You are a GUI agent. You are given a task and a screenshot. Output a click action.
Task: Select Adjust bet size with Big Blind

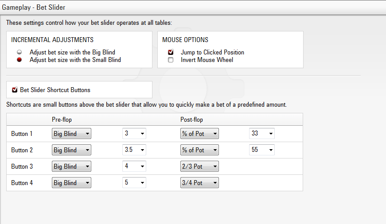[x=19, y=52]
